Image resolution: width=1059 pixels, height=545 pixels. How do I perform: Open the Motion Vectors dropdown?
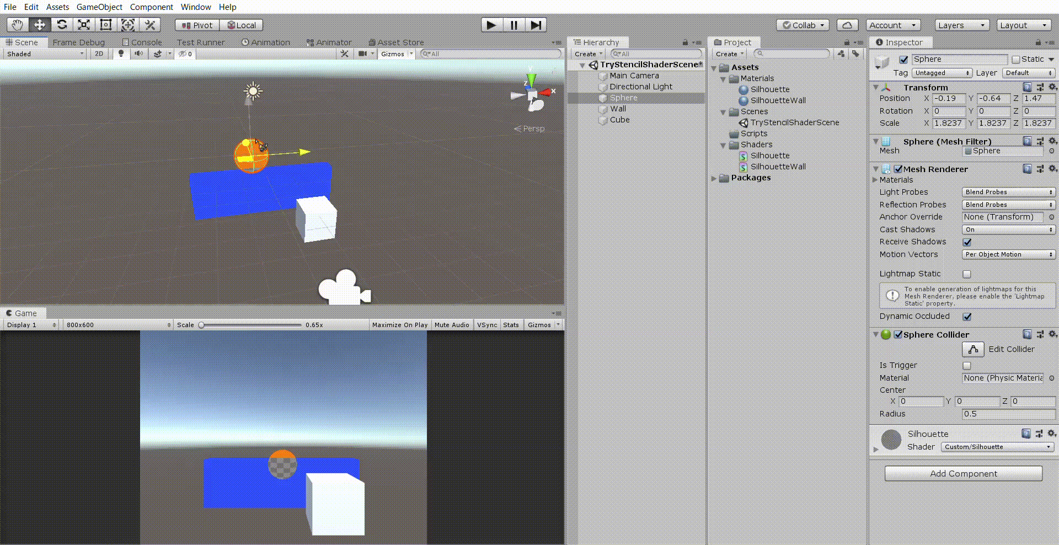click(x=1009, y=254)
